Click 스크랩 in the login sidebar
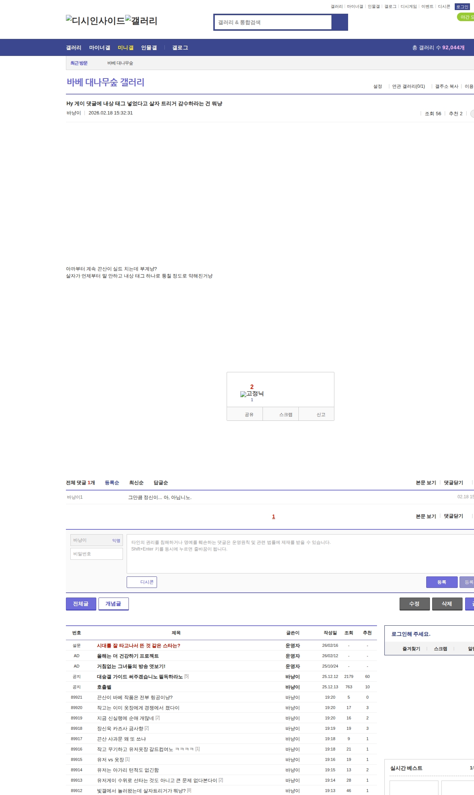The height and width of the screenshot is (795, 474). tap(441, 649)
